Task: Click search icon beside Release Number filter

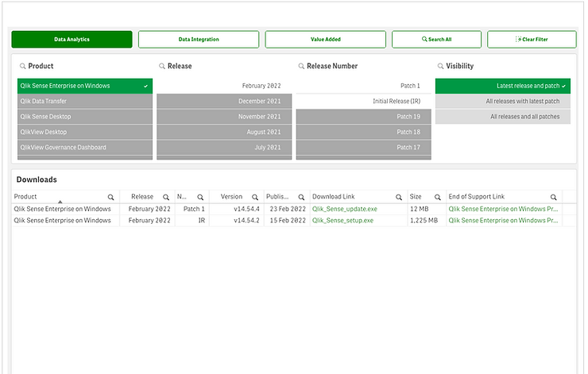Action: click(301, 67)
